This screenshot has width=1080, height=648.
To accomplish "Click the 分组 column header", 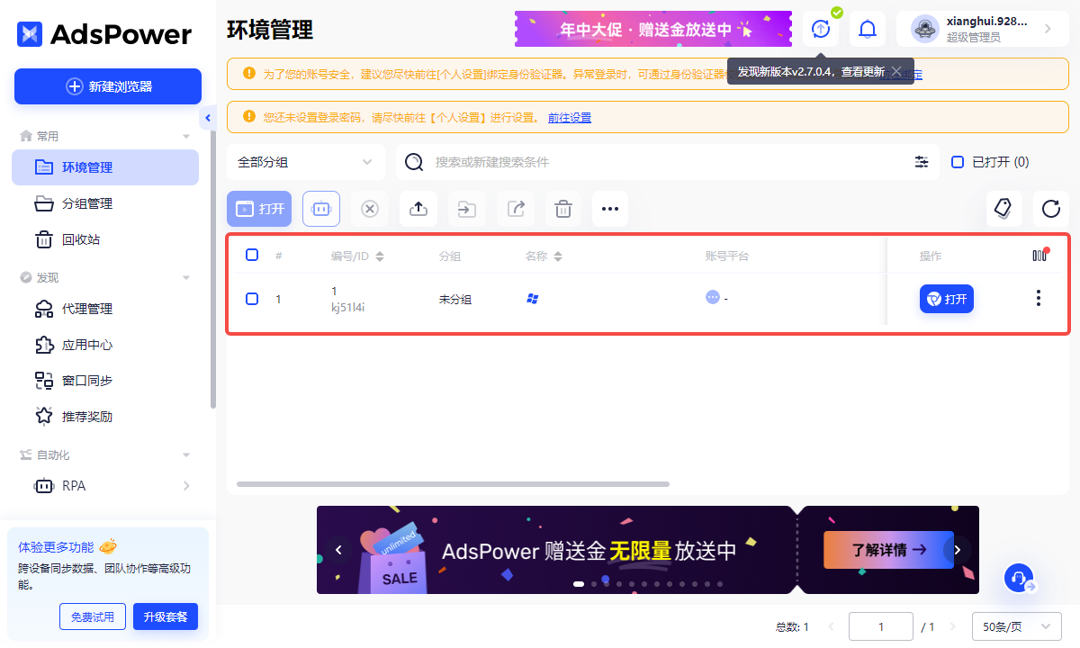I will 450,256.
